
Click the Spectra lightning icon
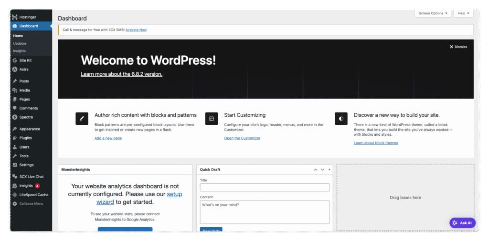pyautogui.click(x=15, y=117)
